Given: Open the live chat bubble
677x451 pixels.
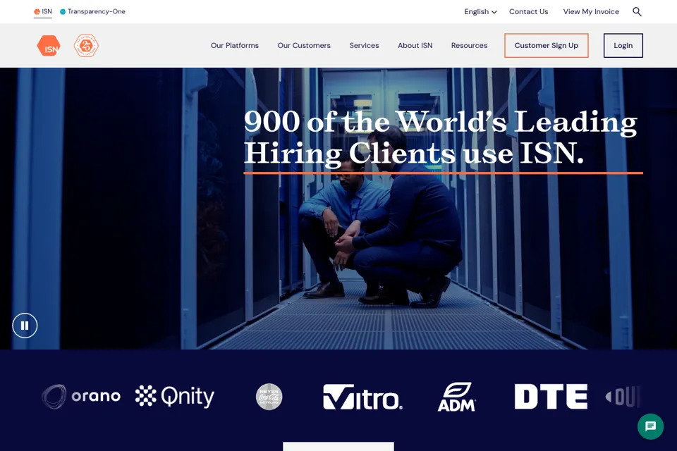Looking at the screenshot, I should [x=650, y=426].
